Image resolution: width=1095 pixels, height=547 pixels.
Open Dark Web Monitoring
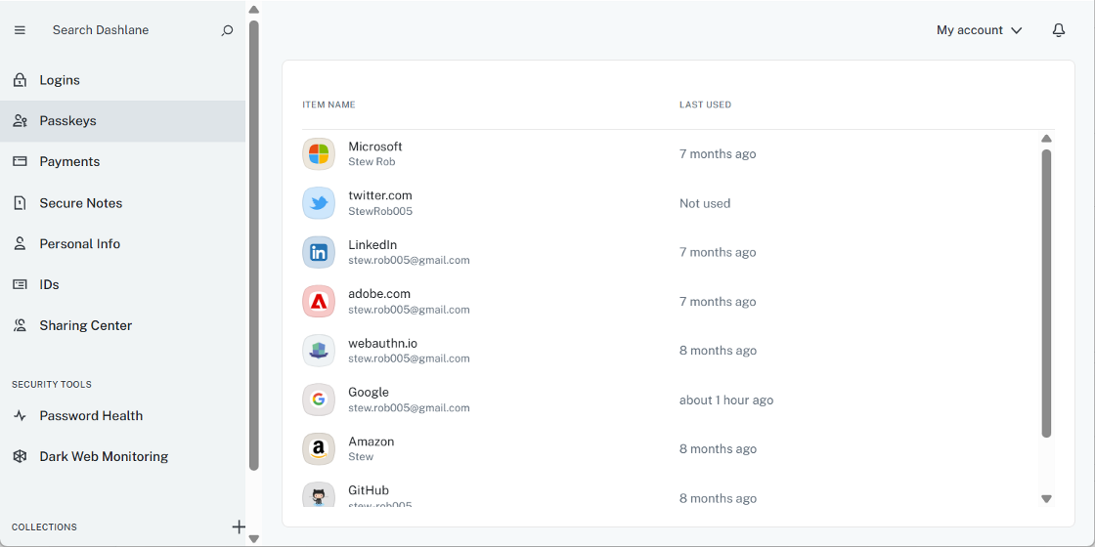pos(104,457)
